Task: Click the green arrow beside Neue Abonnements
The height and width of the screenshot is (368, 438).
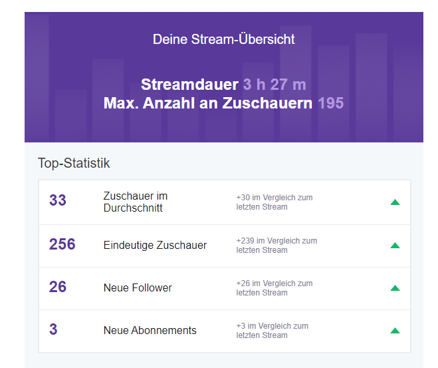Action: [395, 331]
